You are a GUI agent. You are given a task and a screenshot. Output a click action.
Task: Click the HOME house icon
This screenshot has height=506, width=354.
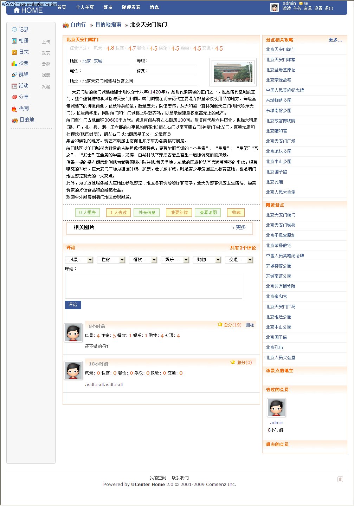[x=17, y=10]
